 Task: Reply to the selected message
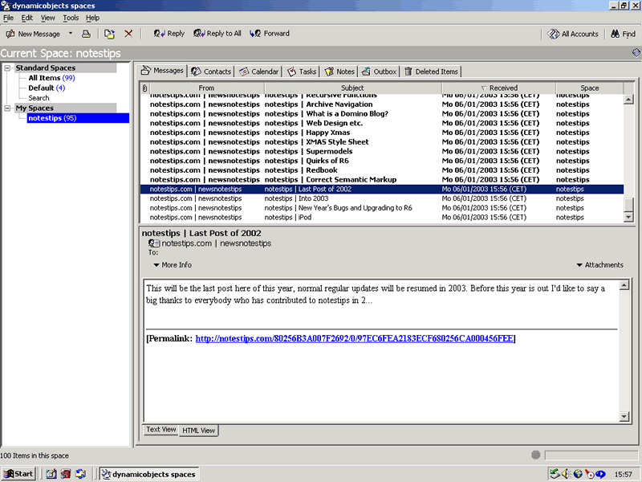[169, 34]
